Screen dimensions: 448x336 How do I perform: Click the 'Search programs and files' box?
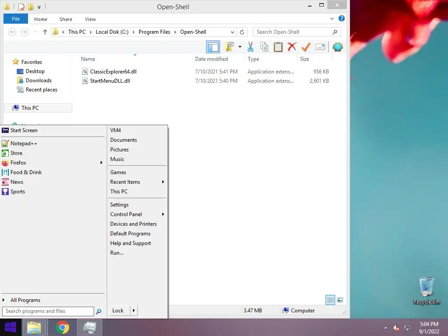pos(48,311)
